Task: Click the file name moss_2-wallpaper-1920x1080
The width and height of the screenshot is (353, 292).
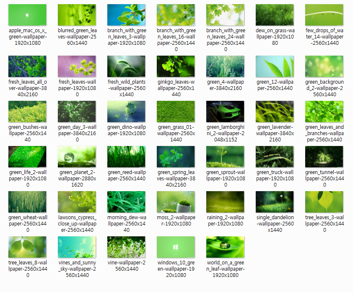Action: [x=176, y=220]
